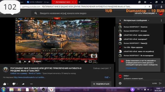Collapse chat panel with chevron arrow
This screenshot has height=92, width=165.
120,20
